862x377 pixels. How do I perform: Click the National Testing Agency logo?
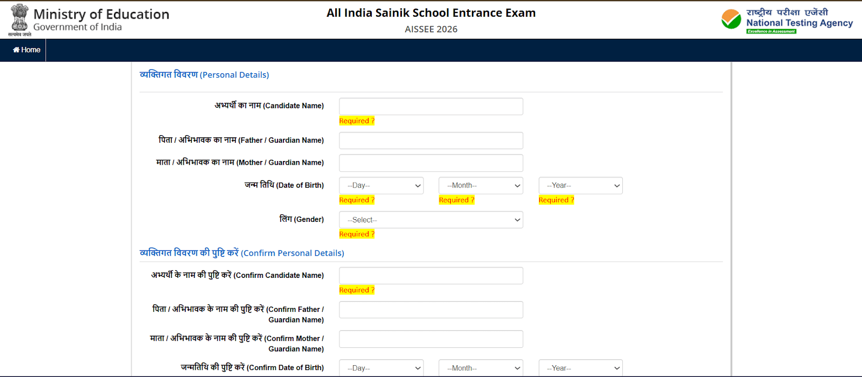[787, 20]
